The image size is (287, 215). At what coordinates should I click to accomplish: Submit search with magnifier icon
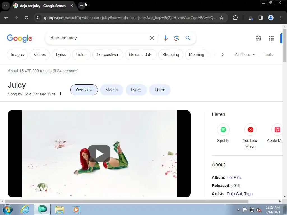click(188, 38)
